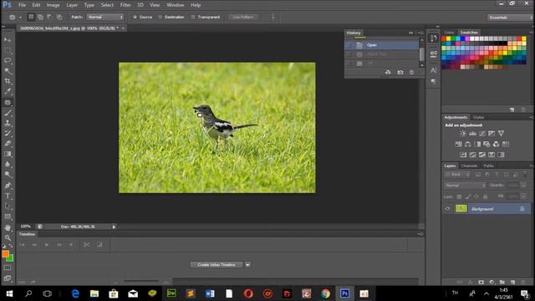Select the Gradient tool

[x=8, y=154]
